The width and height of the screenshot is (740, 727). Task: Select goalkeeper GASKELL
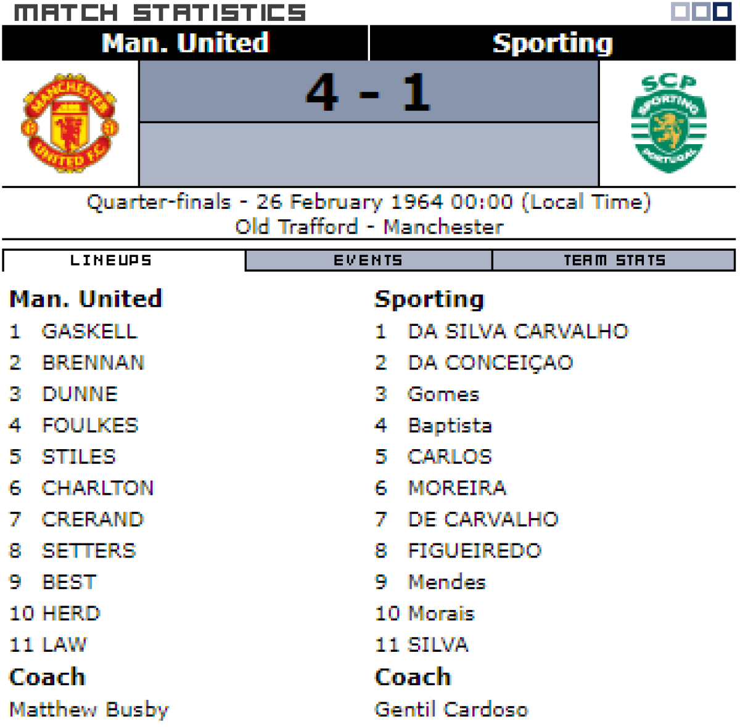point(89,331)
